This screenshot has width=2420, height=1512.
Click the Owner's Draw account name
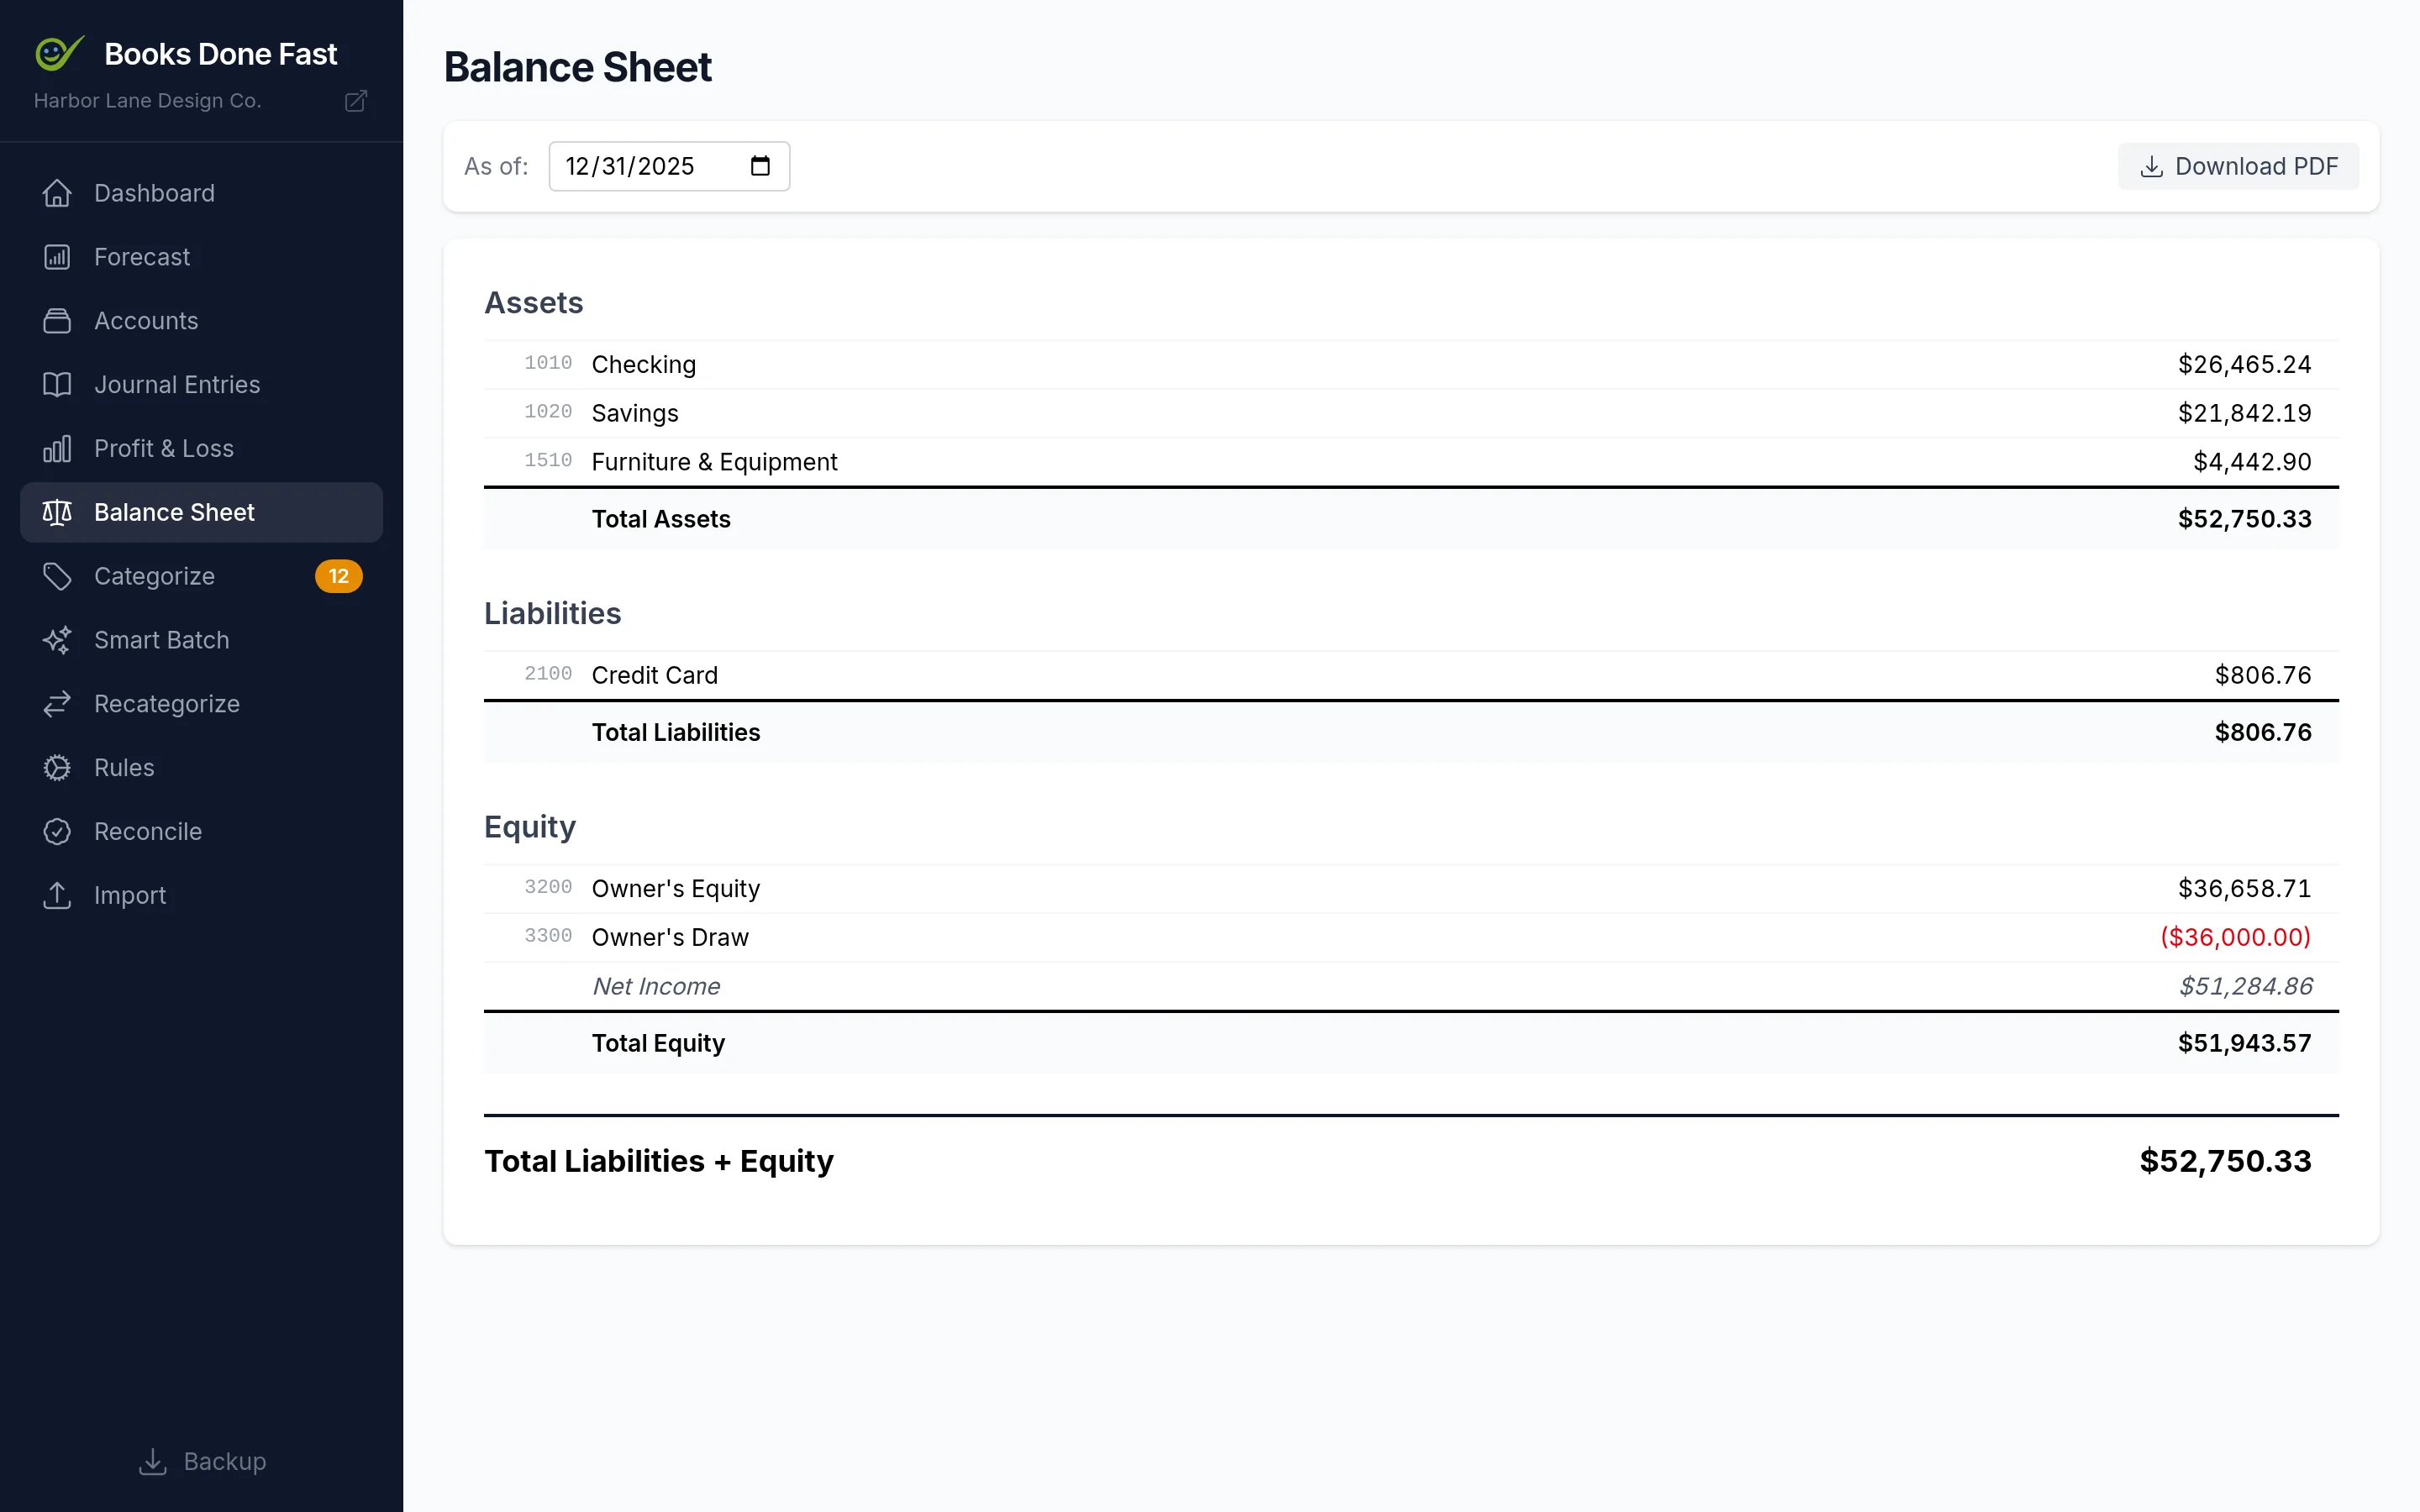tap(670, 938)
